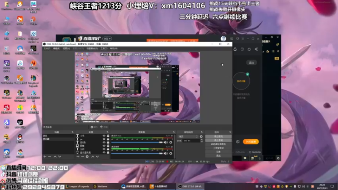Move source down in Sources list
338x190 pixels.
click(98, 157)
